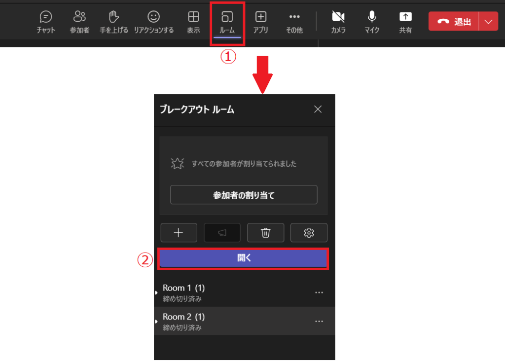Viewport: 505px width, 361px height.
Task: Open the 表示 (View) options
Action: pos(193,22)
